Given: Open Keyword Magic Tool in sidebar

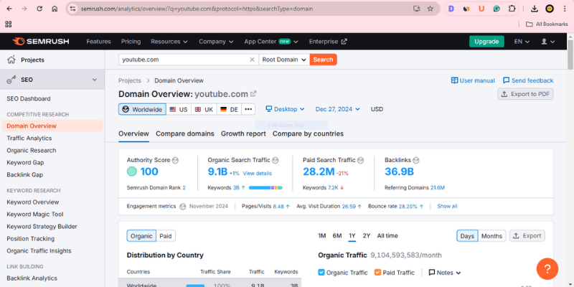Looking at the screenshot, I should 34,214.
